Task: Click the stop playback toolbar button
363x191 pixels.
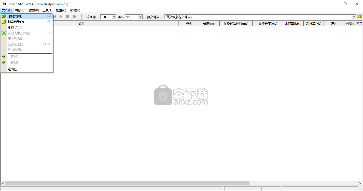Action: pyautogui.click(x=67, y=17)
